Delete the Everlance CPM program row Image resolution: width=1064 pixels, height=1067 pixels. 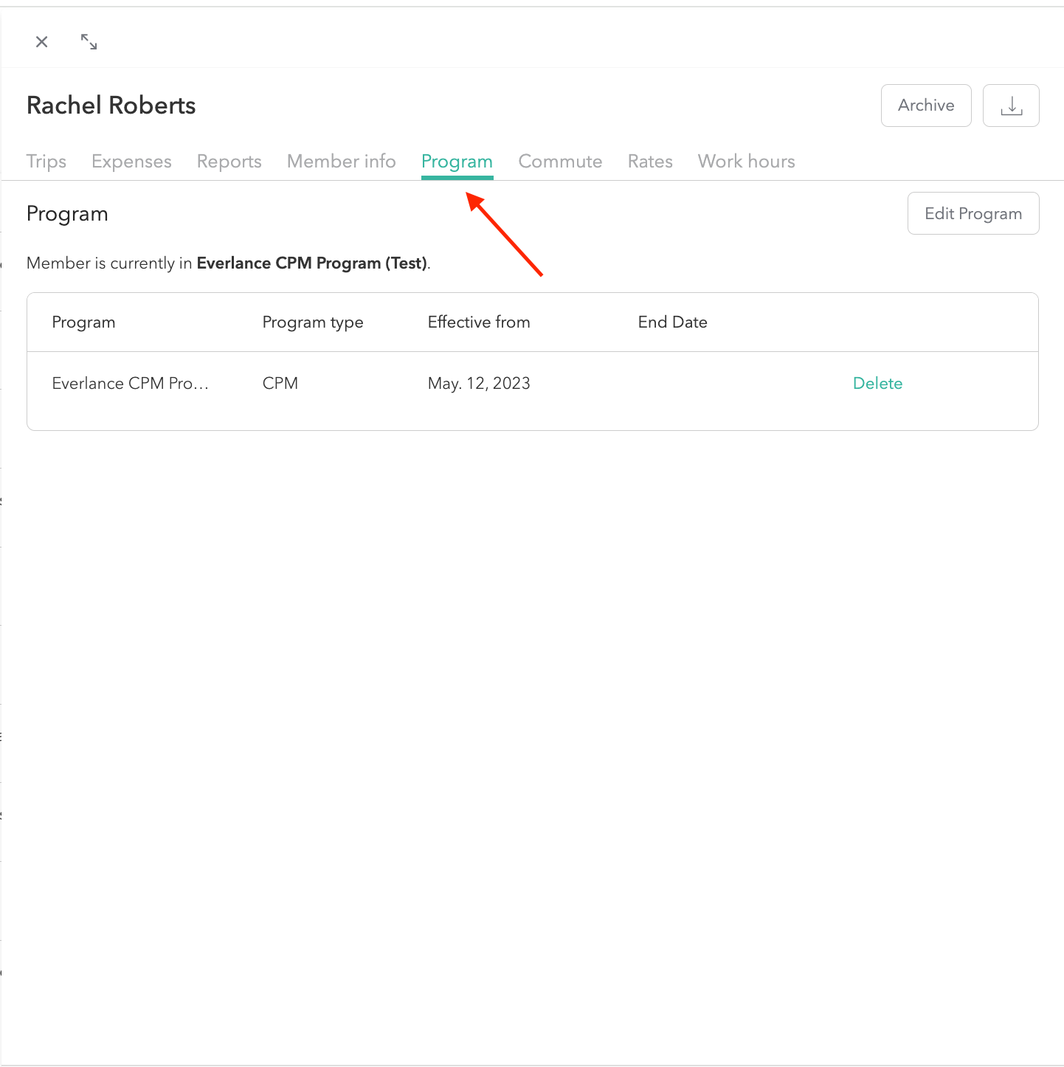coord(877,383)
